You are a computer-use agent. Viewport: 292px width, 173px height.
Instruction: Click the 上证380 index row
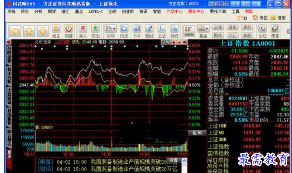(x=249, y=139)
